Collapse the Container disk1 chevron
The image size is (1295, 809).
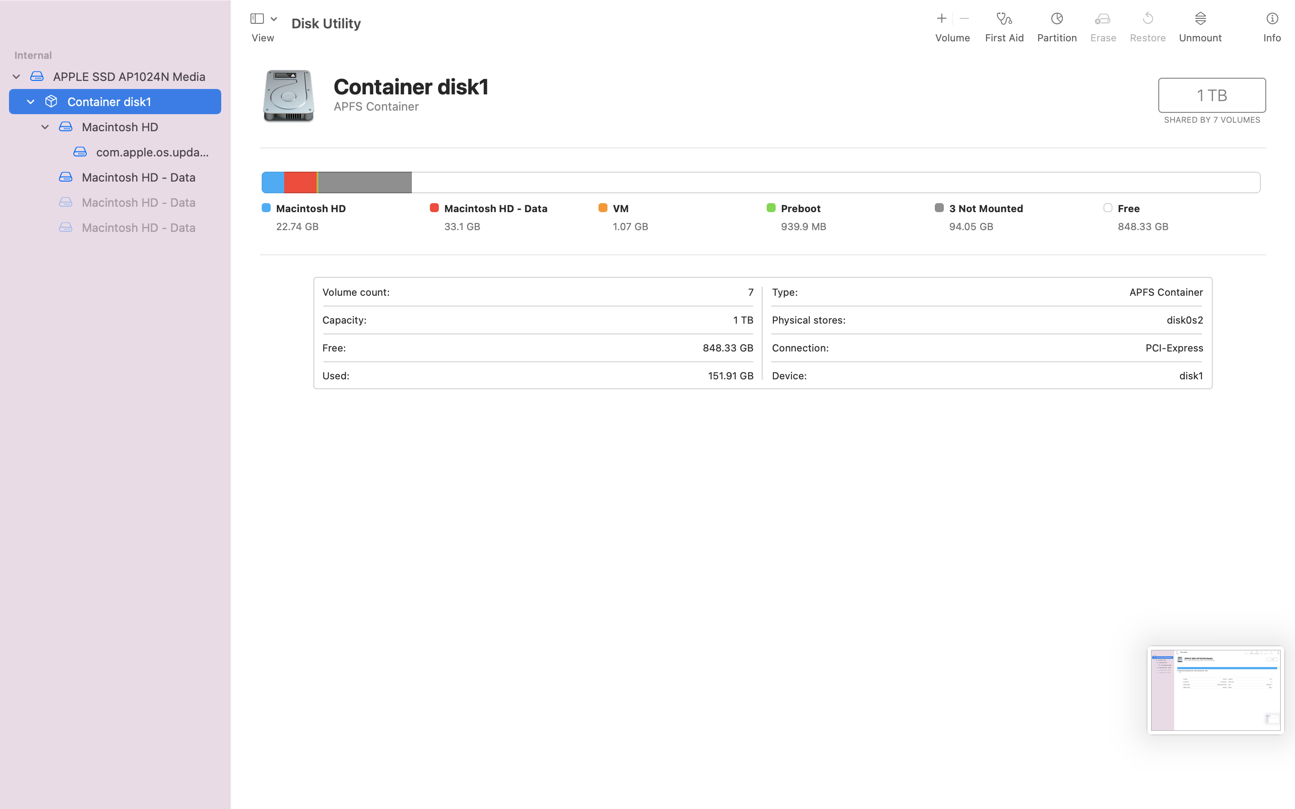point(31,102)
